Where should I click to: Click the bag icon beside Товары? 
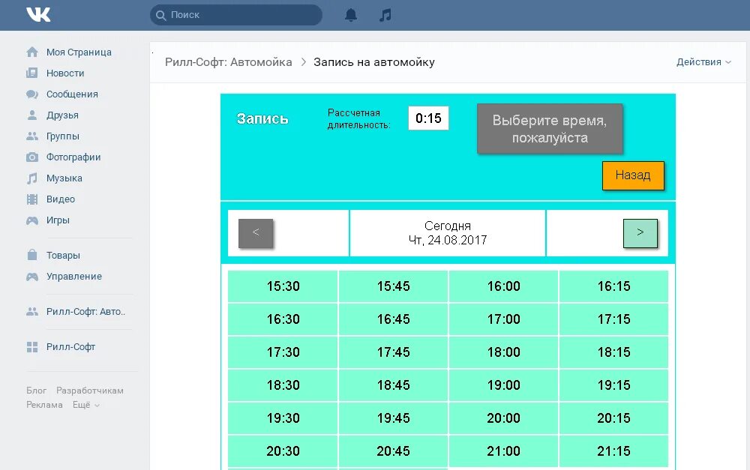click(32, 255)
